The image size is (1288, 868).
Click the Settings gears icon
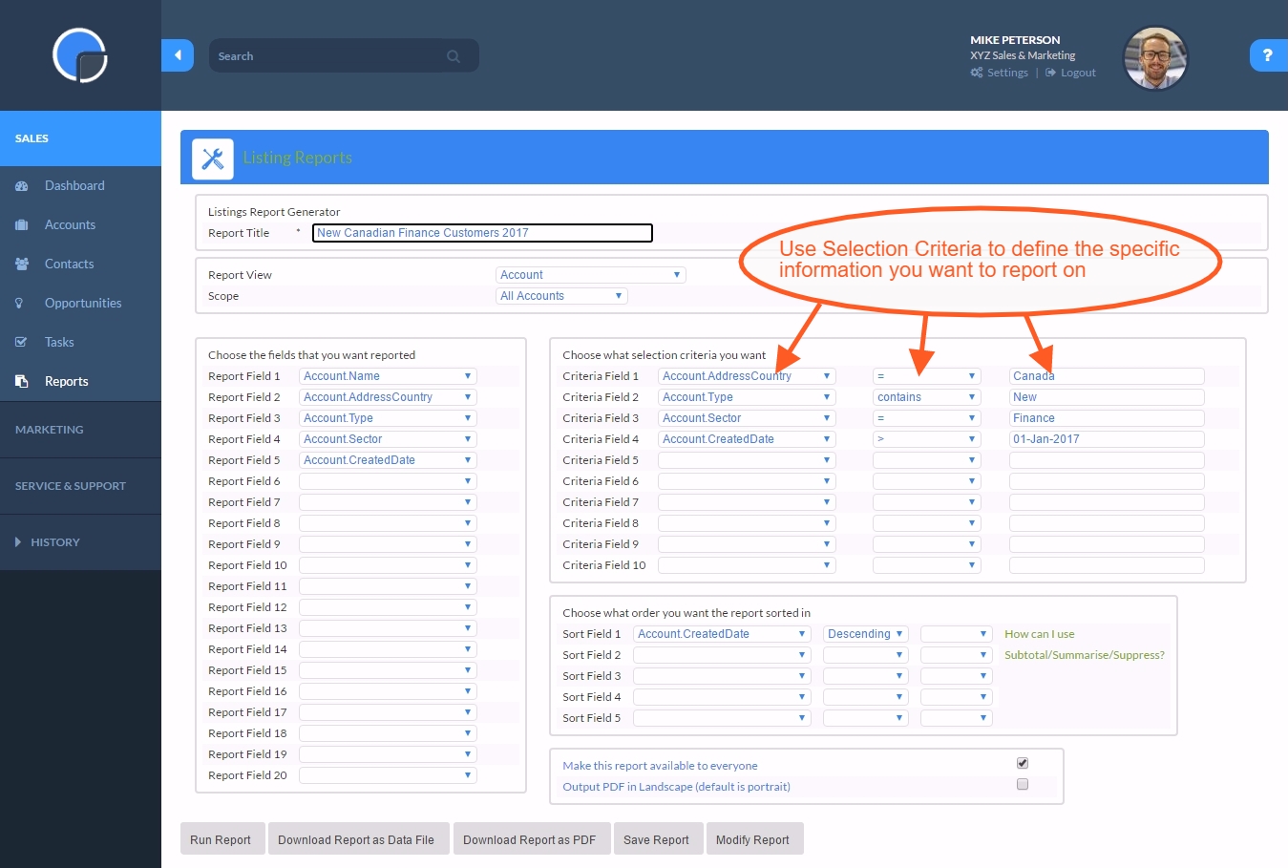(977, 73)
